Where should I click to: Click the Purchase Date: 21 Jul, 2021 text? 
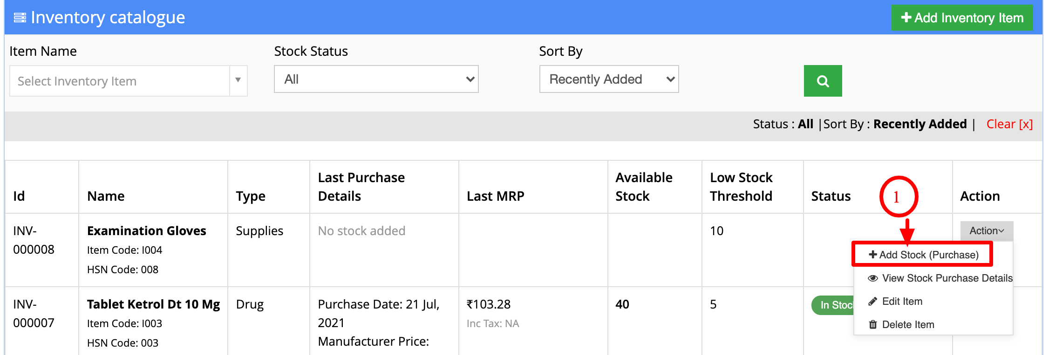378,314
